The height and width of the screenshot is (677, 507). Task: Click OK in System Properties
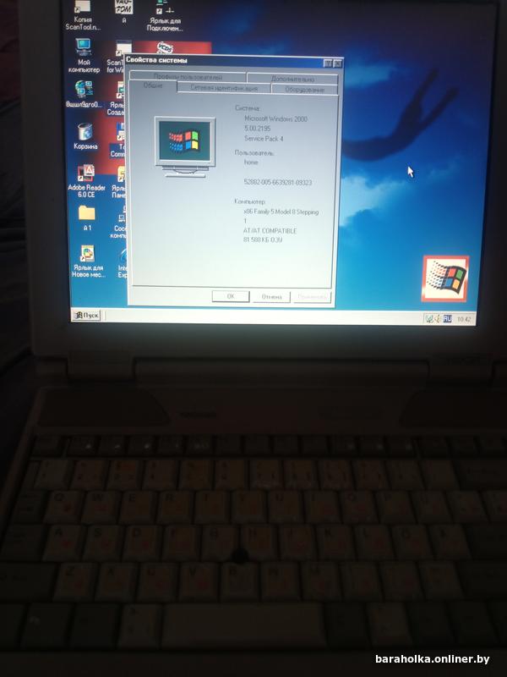(x=231, y=296)
